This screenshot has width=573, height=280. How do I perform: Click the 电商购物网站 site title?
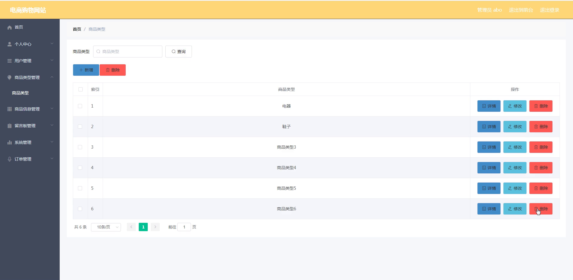28,10
